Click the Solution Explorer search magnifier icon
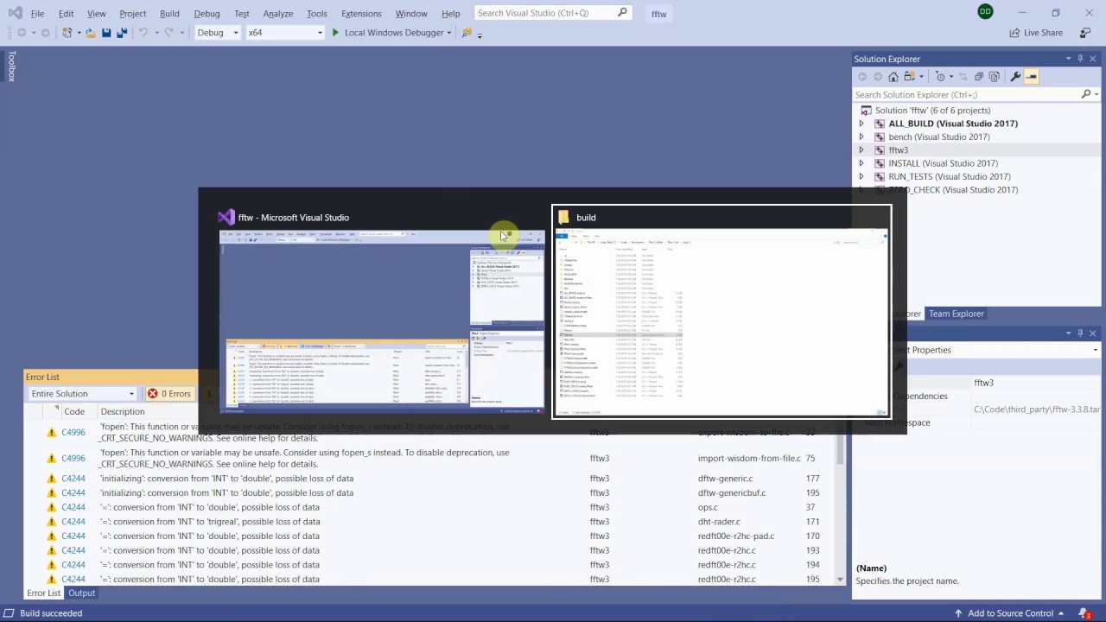Viewport: 1106px width, 622px height. [x=1086, y=94]
